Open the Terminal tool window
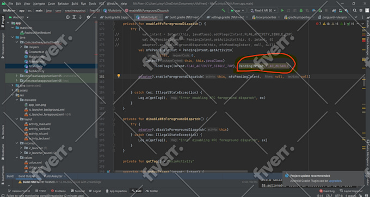The image size is (370, 197). [78, 191]
